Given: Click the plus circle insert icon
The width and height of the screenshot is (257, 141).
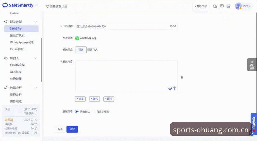Looking at the screenshot, I should [x=174, y=88].
